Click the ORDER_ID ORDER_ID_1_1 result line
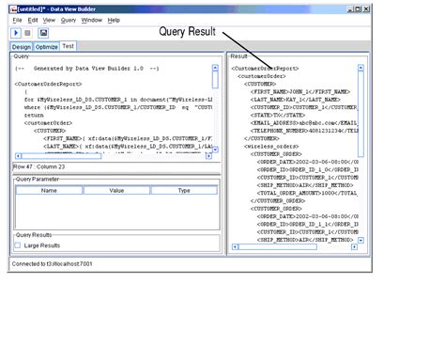Image resolution: width=445 pixels, height=347 pixels. click(307, 224)
